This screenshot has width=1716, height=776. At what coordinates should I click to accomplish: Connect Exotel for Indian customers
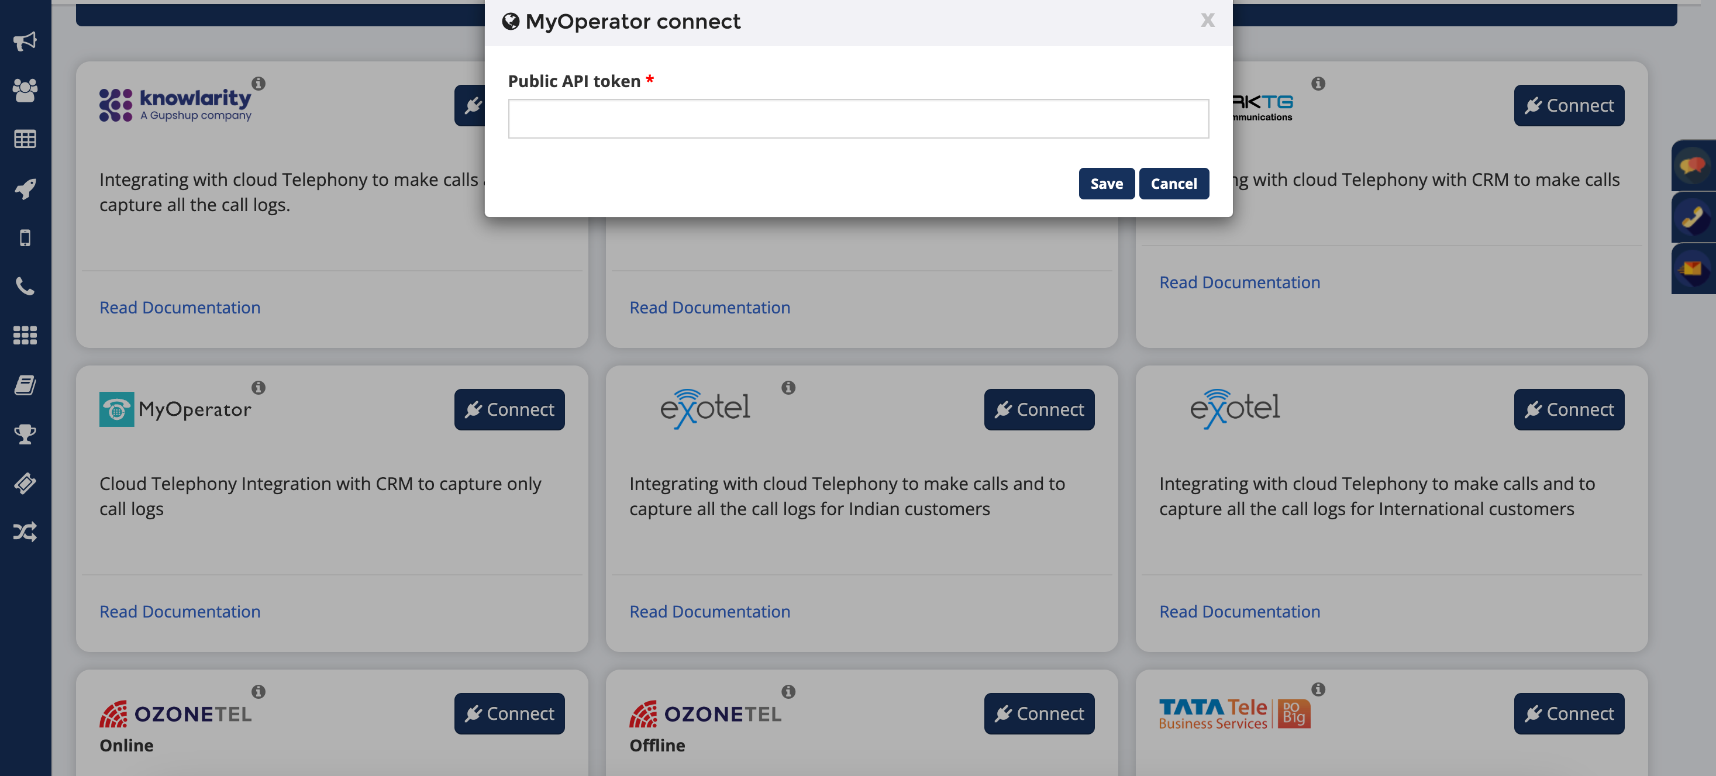1039,409
